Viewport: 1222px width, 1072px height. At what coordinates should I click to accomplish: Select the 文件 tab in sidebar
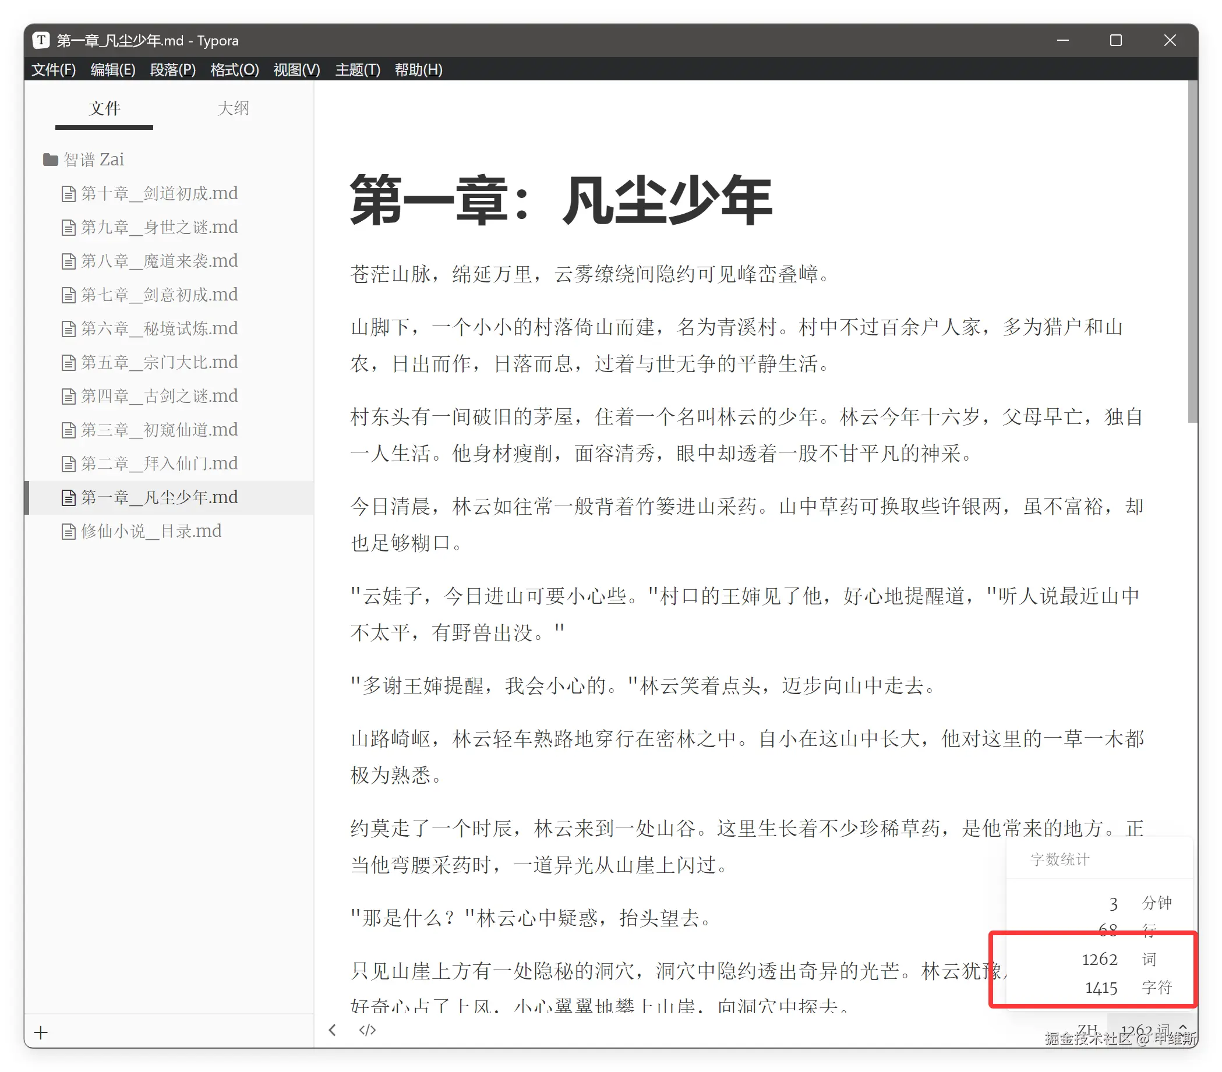tap(104, 108)
